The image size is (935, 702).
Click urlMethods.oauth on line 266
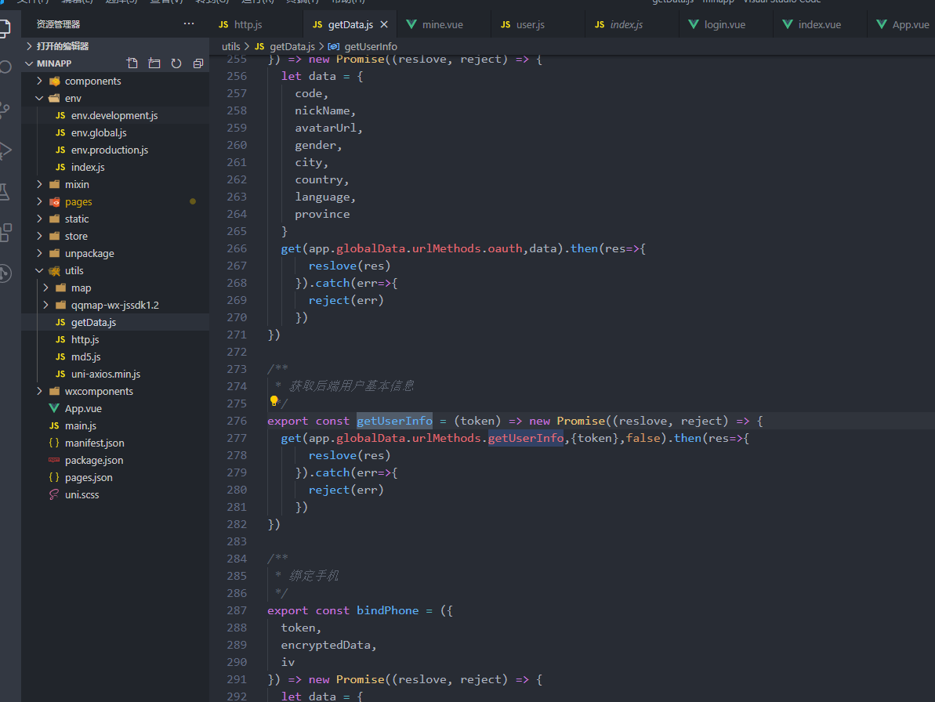coord(467,248)
